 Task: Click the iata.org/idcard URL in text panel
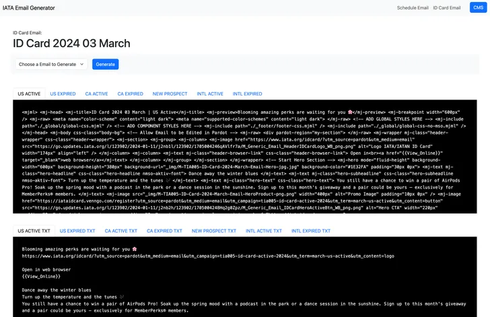pyautogui.click(x=208, y=256)
